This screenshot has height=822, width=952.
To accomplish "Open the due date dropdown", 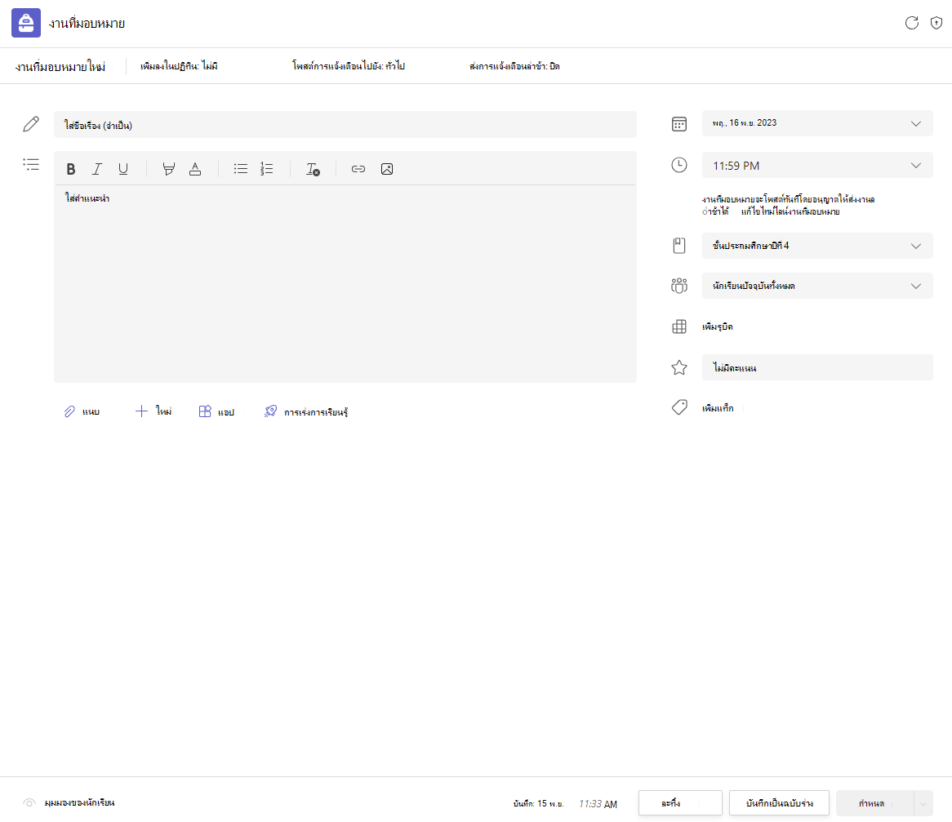I will click(817, 124).
